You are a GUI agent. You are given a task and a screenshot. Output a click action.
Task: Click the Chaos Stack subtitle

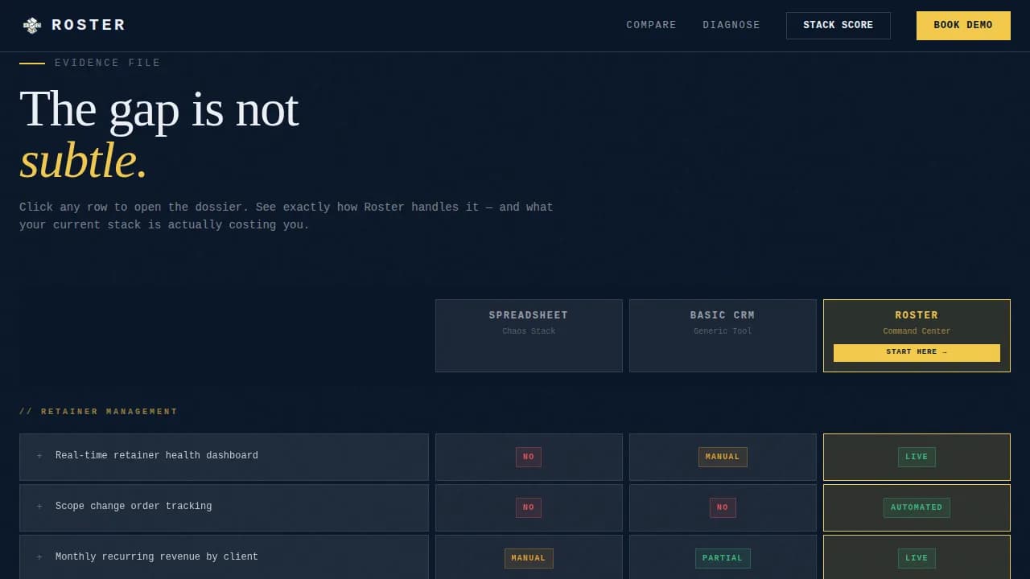click(529, 331)
